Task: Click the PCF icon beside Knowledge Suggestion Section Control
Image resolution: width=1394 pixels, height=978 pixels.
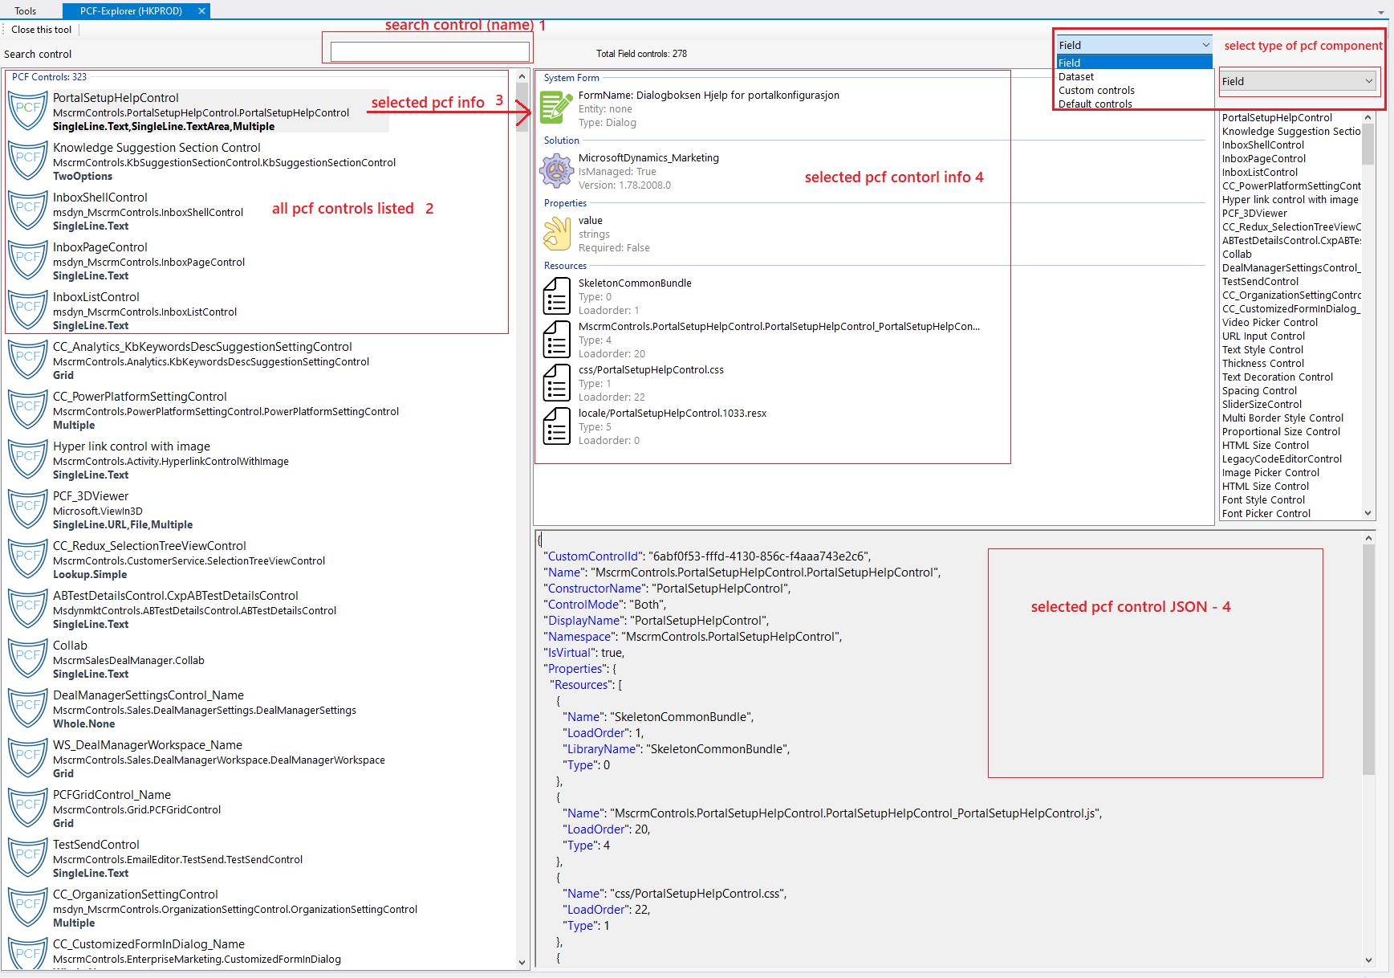Action: click(x=28, y=161)
